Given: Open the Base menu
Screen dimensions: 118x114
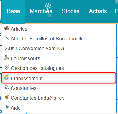Looking at the screenshot, I should pos(14,11).
